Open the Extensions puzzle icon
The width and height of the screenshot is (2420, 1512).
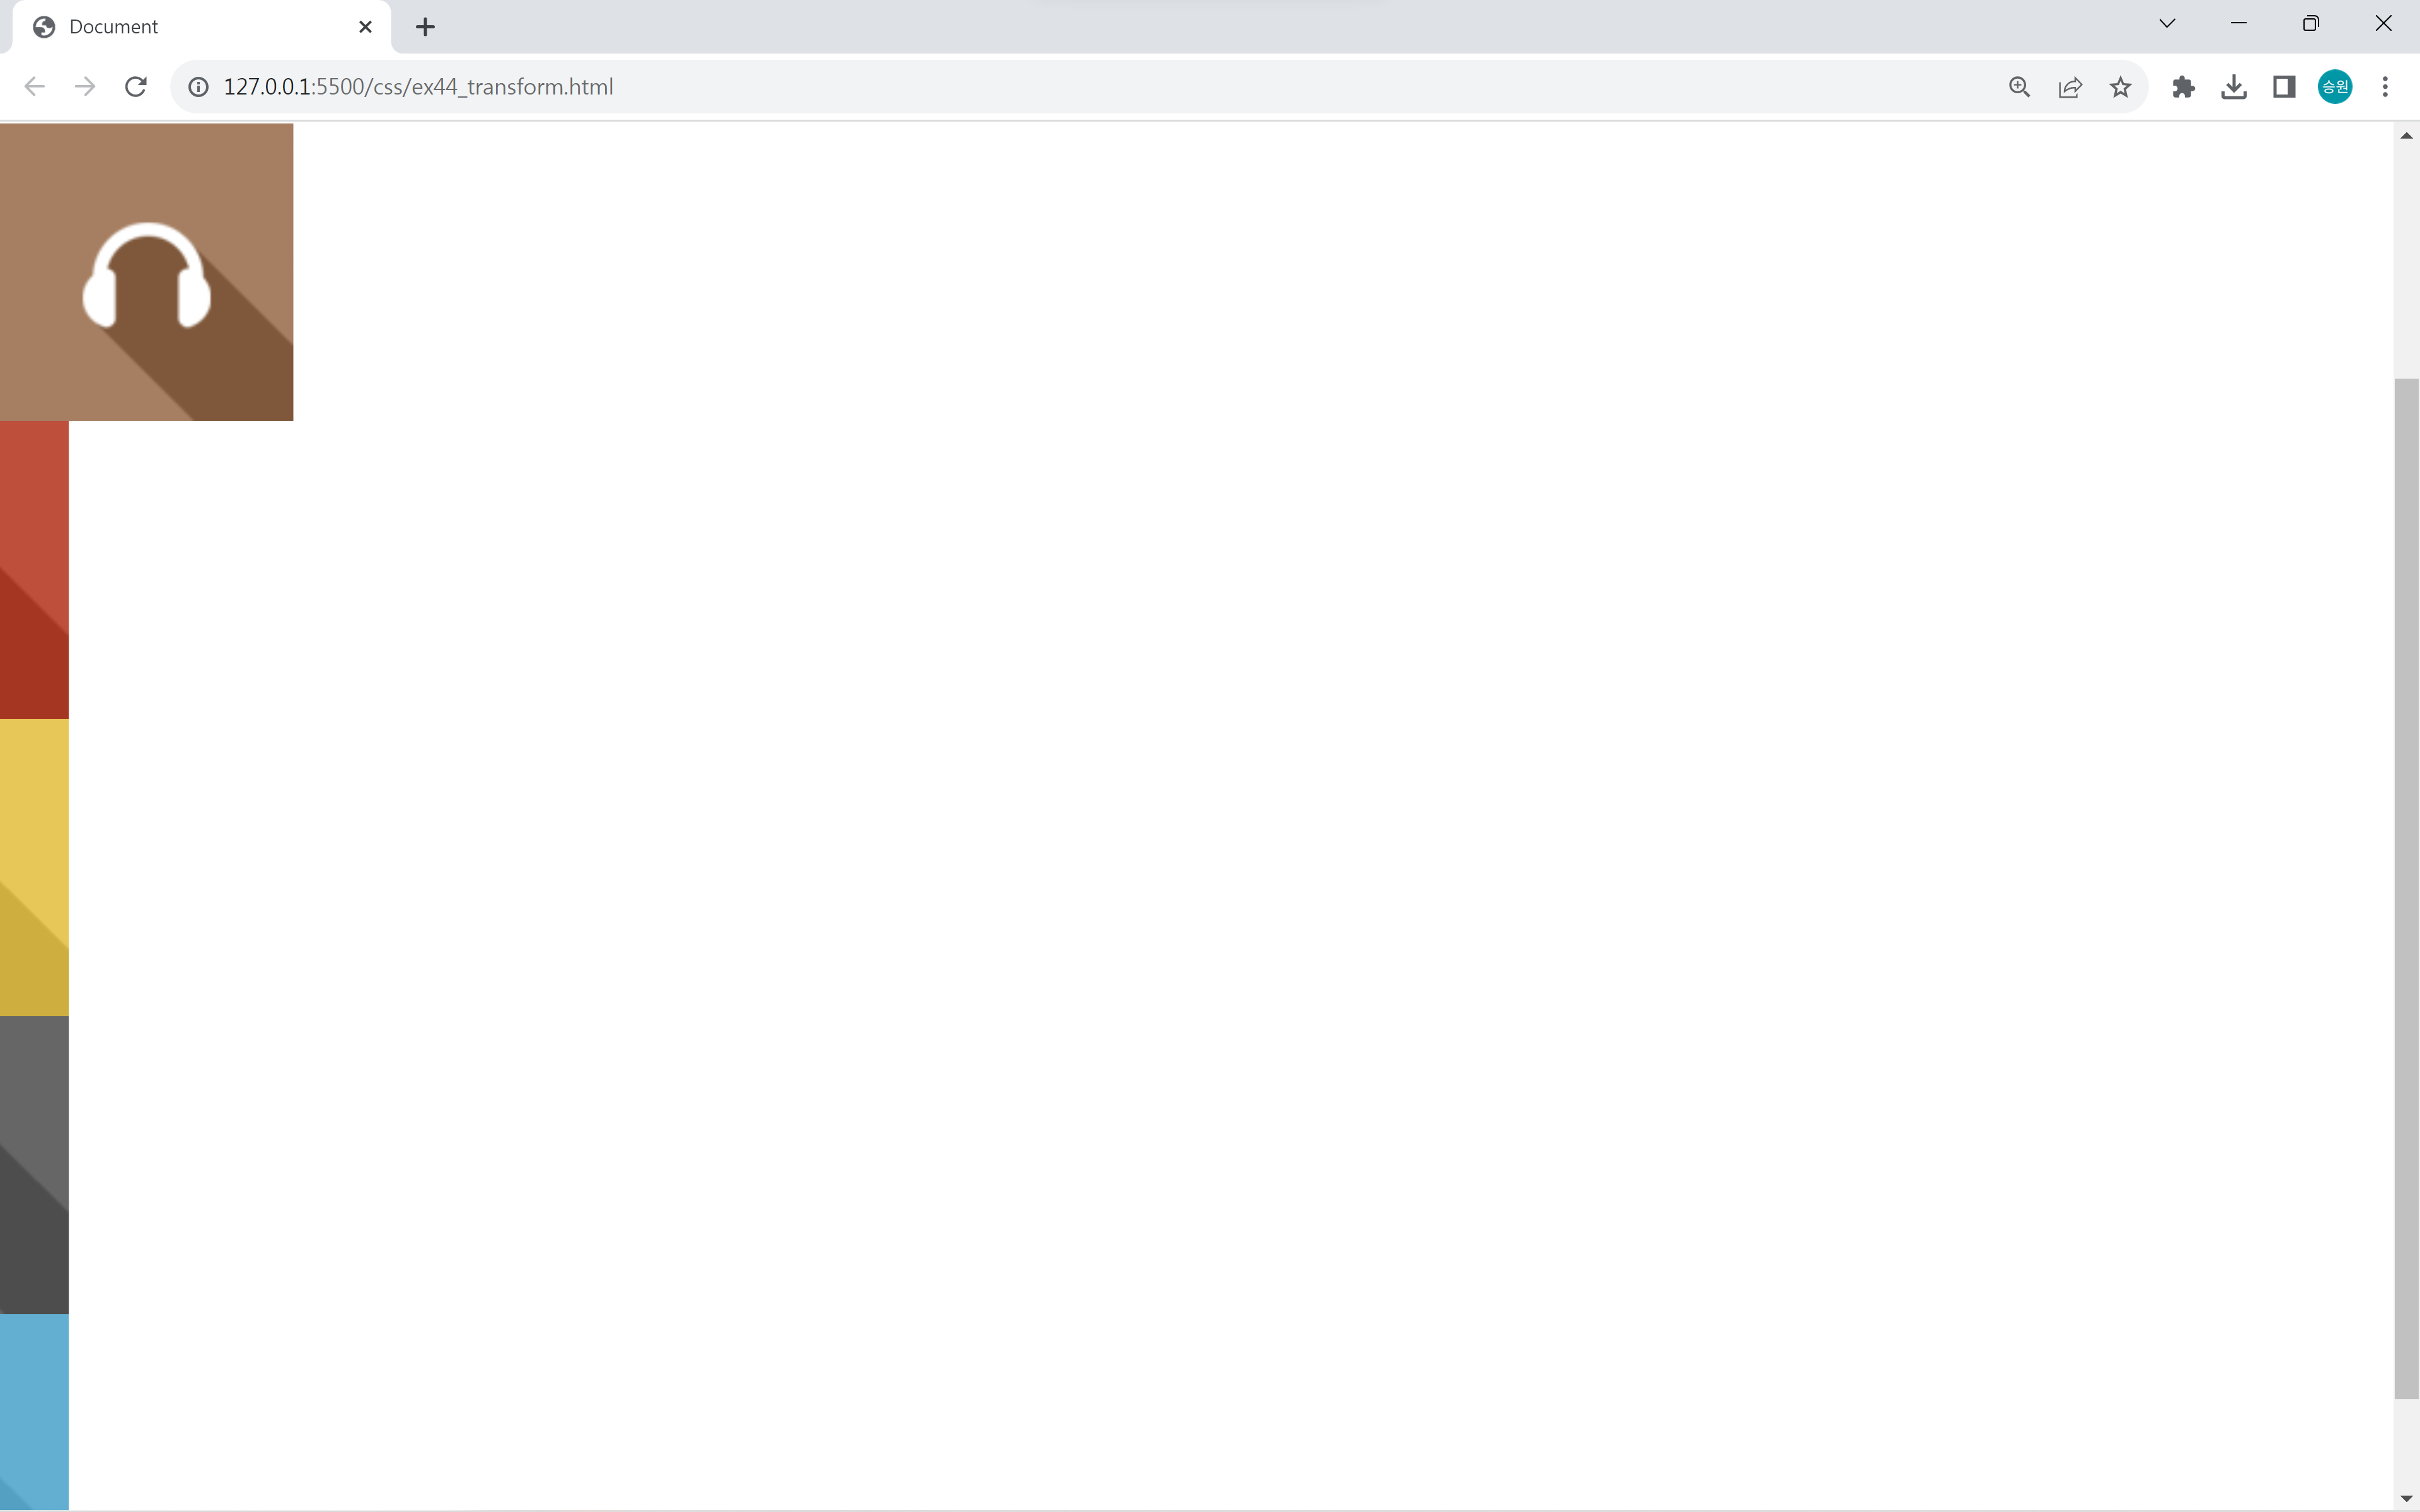[2183, 87]
